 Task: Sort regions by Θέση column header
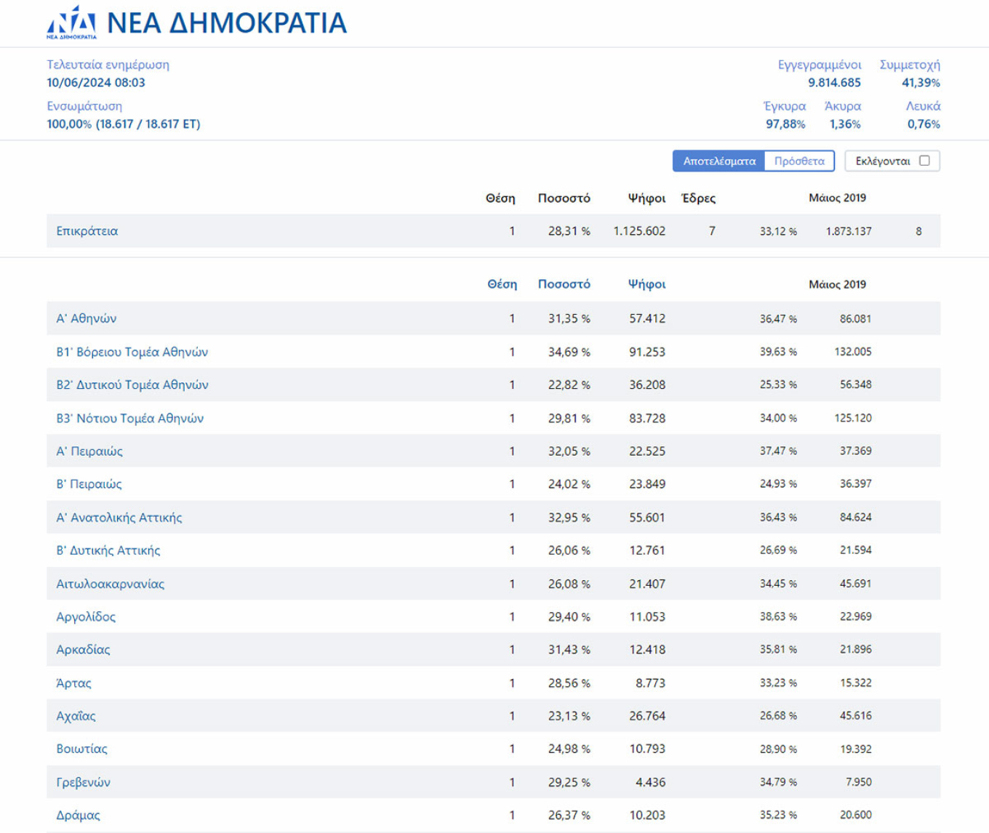coord(502,284)
